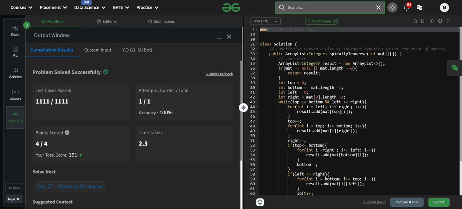
Task: Go to the Prev problem
Action: pyautogui.click(x=14, y=188)
